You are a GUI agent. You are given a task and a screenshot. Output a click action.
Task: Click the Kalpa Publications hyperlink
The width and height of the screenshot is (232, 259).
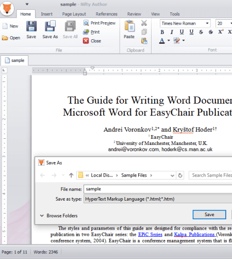coord(195,234)
